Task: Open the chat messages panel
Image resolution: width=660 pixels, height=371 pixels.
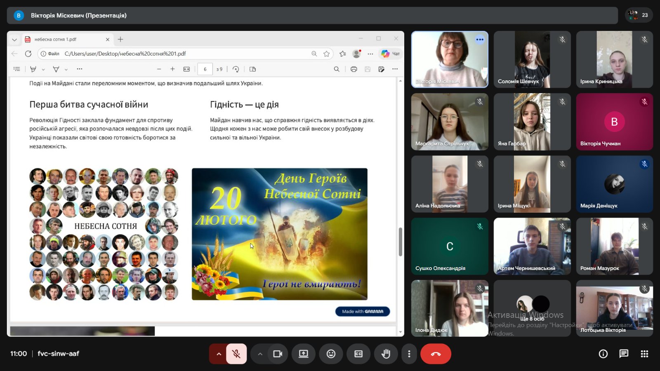Action: 624,354
